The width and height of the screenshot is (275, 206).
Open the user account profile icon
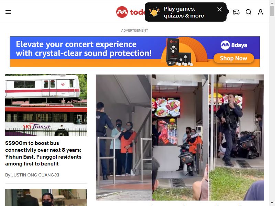(261, 12)
